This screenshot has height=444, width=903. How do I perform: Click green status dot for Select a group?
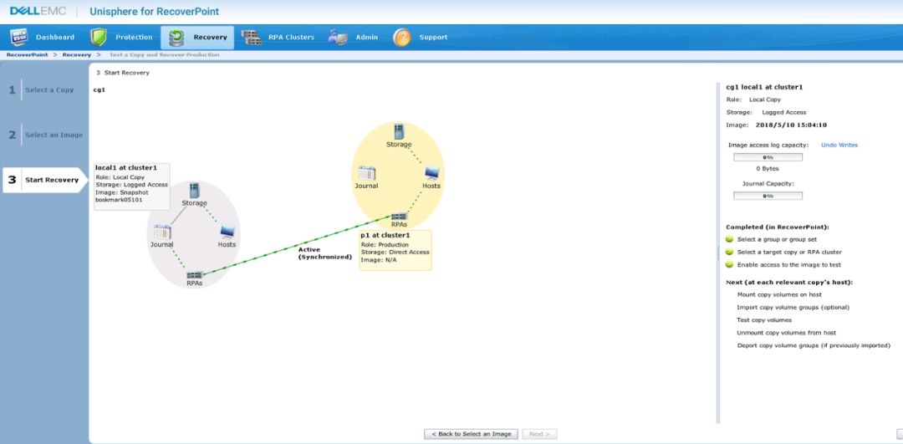(730, 239)
